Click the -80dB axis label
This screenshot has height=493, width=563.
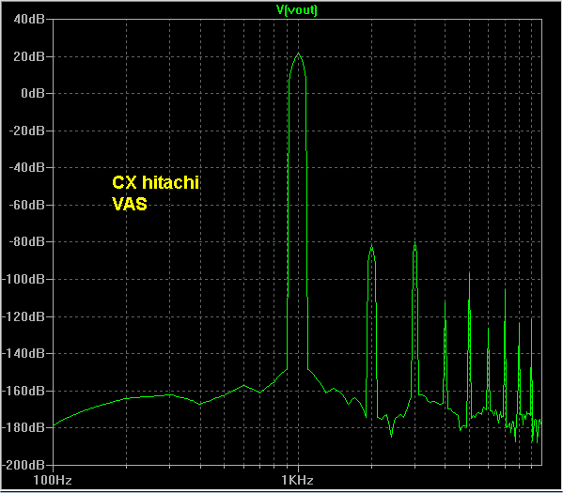coord(27,242)
